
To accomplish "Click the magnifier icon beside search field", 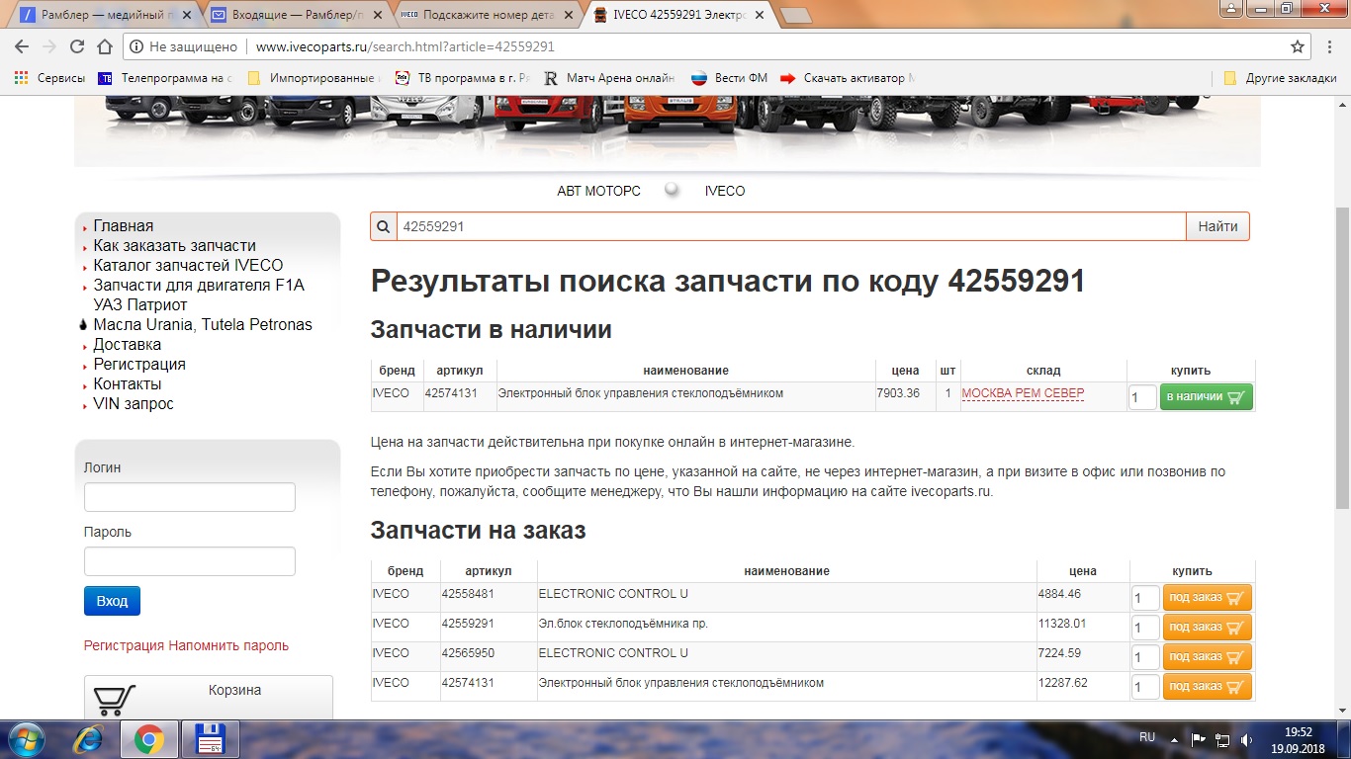I will tap(384, 226).
